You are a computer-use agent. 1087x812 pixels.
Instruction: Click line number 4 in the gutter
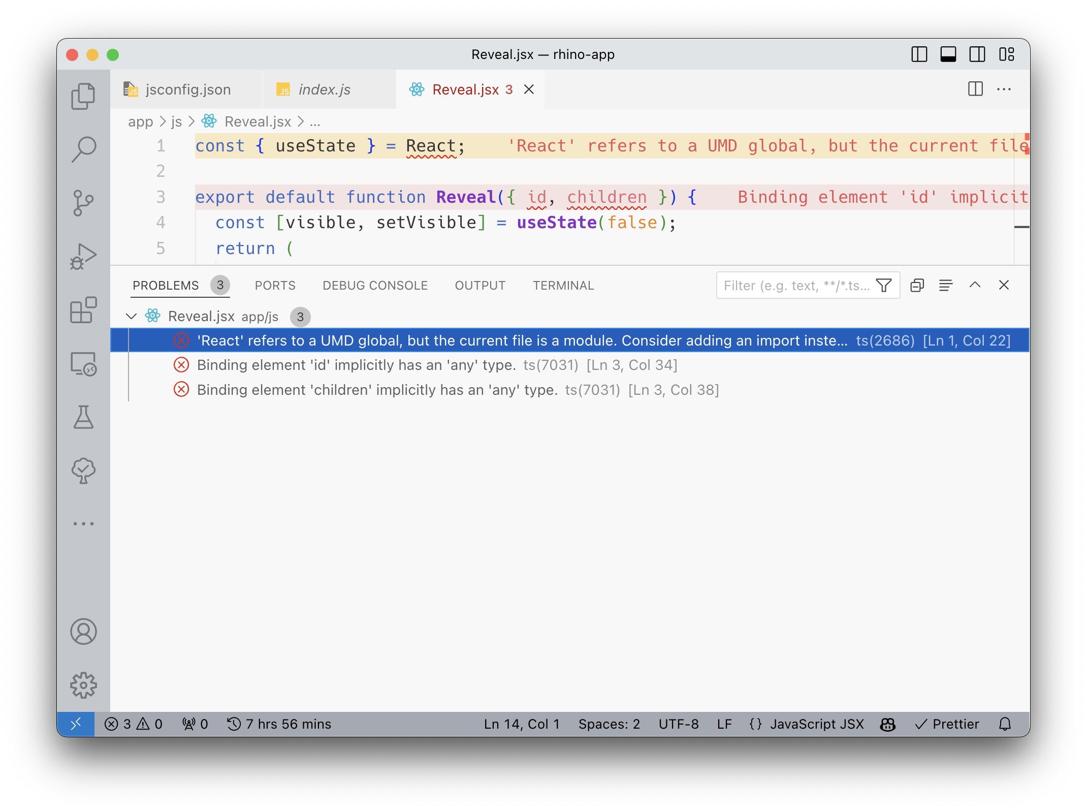pyautogui.click(x=161, y=223)
